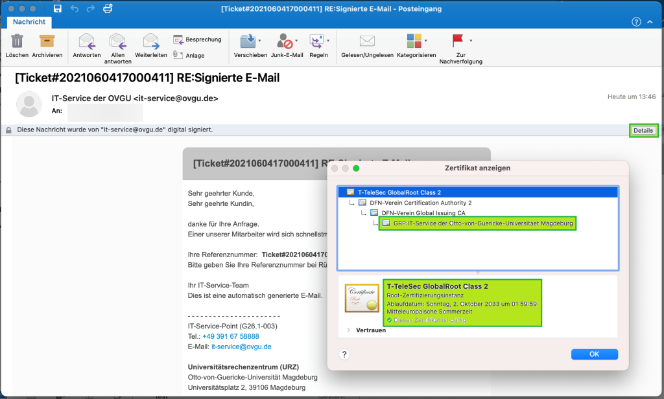Open help with the top-right question mark
The height and width of the screenshot is (399, 664).
pyautogui.click(x=636, y=22)
